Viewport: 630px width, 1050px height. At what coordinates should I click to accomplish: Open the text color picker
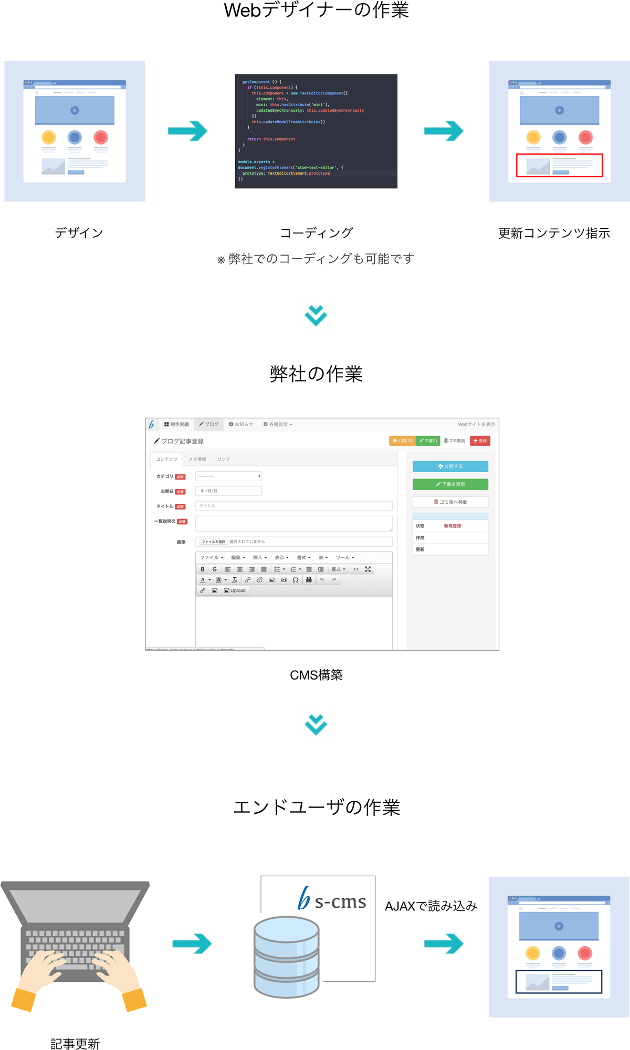tap(209, 580)
